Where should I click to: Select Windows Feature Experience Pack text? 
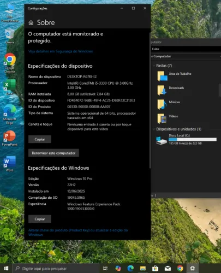coord(94,206)
